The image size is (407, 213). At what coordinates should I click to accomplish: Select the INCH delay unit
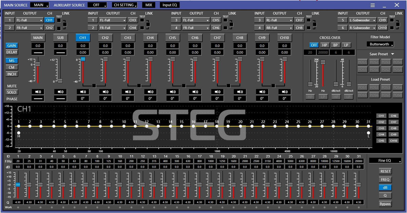point(12,74)
